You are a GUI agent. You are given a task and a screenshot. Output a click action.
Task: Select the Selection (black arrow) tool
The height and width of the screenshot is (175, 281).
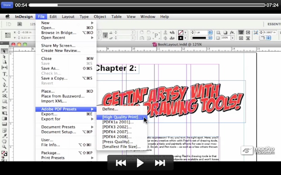(4, 51)
